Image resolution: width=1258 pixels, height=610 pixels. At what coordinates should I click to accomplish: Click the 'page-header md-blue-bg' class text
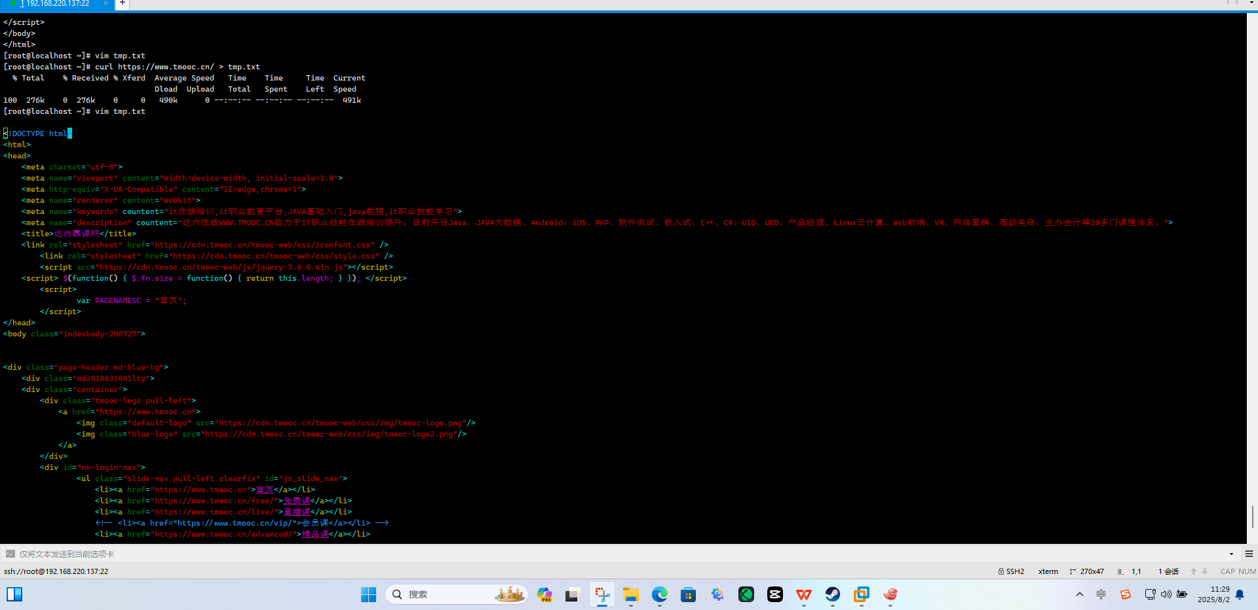109,367
